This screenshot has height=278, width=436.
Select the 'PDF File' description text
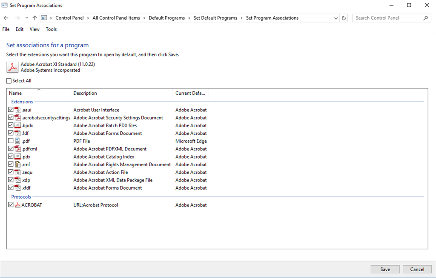(x=82, y=141)
